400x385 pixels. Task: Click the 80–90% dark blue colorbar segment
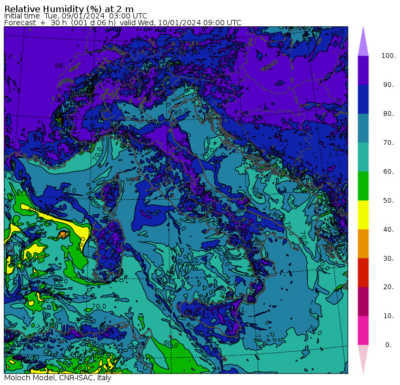tap(363, 99)
